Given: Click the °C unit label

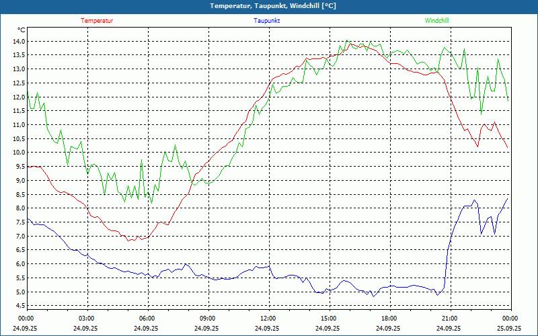Looking at the screenshot, I should (22, 30).
